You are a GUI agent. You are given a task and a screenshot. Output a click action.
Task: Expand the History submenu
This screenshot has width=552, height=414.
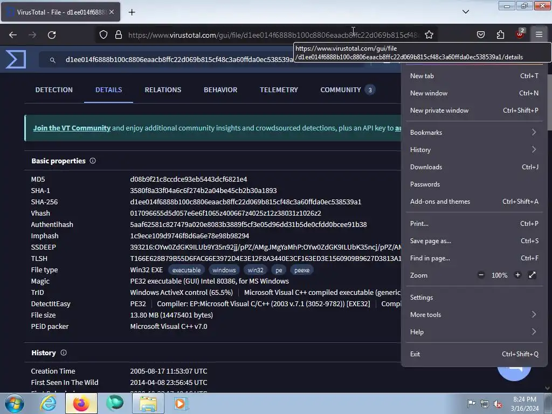474,150
